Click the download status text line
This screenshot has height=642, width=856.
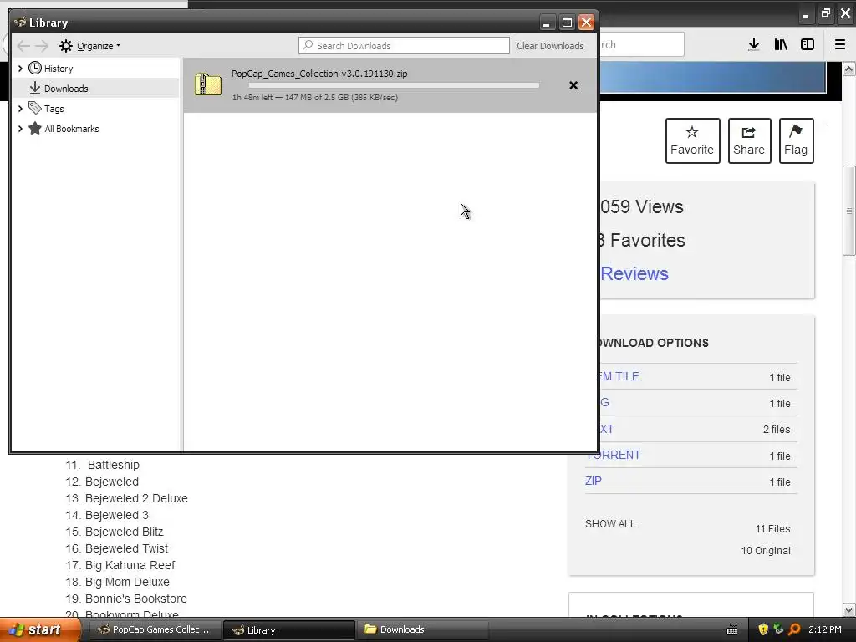tap(315, 97)
